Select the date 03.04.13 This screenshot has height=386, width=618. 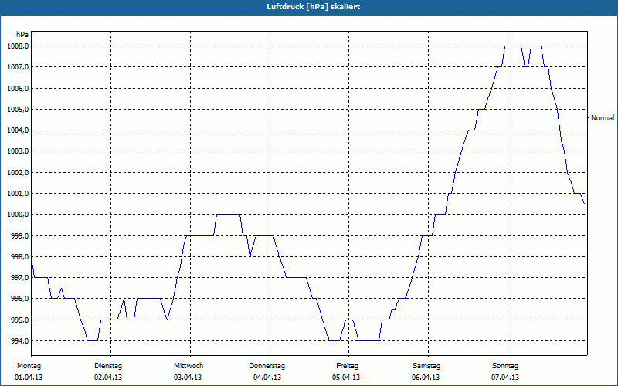tap(188, 378)
